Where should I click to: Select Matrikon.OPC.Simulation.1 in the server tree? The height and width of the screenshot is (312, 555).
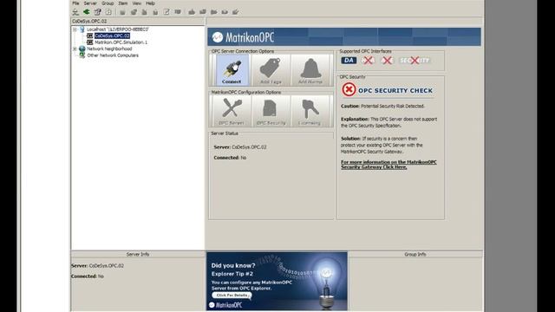(x=121, y=42)
